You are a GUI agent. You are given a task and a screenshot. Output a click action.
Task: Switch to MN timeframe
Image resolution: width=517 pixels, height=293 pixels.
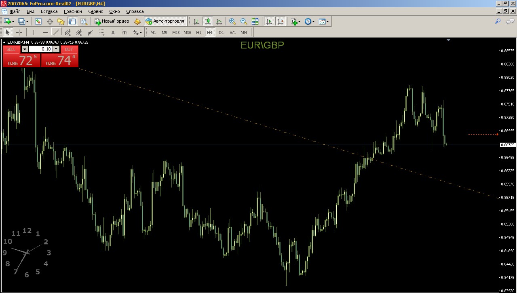click(x=244, y=32)
